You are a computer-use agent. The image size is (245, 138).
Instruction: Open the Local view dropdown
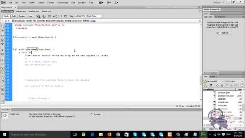point(234,81)
